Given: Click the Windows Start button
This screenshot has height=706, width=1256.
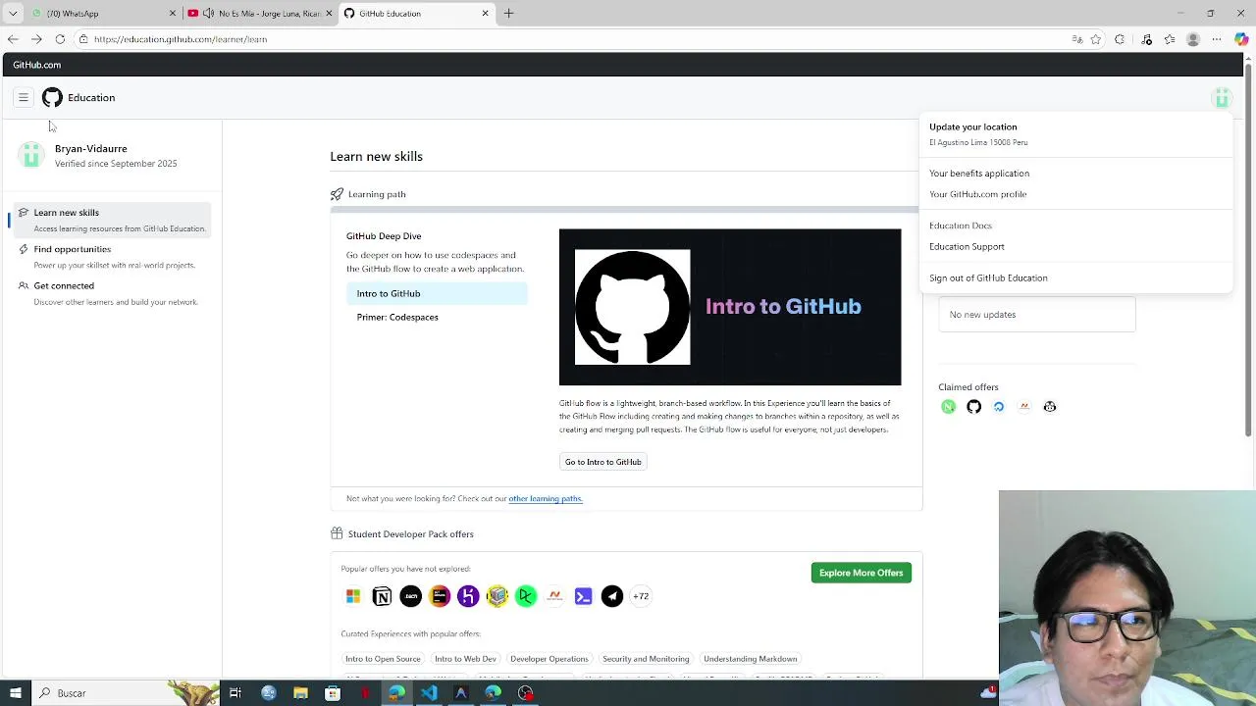Looking at the screenshot, I should (15, 693).
